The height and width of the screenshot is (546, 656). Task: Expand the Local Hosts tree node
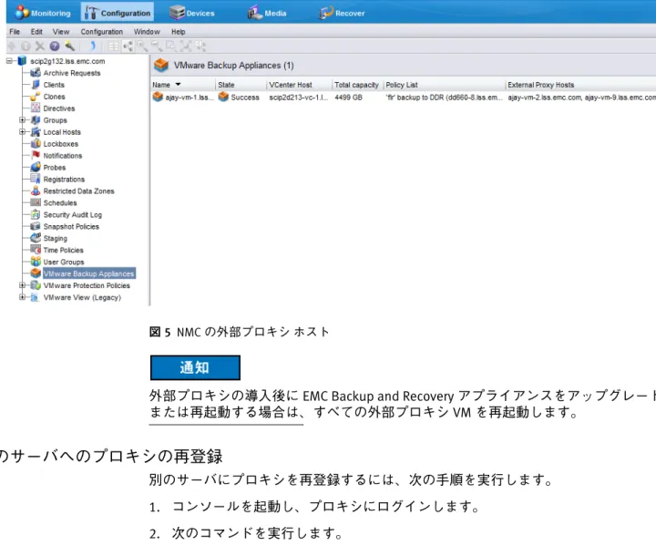pos(22,132)
